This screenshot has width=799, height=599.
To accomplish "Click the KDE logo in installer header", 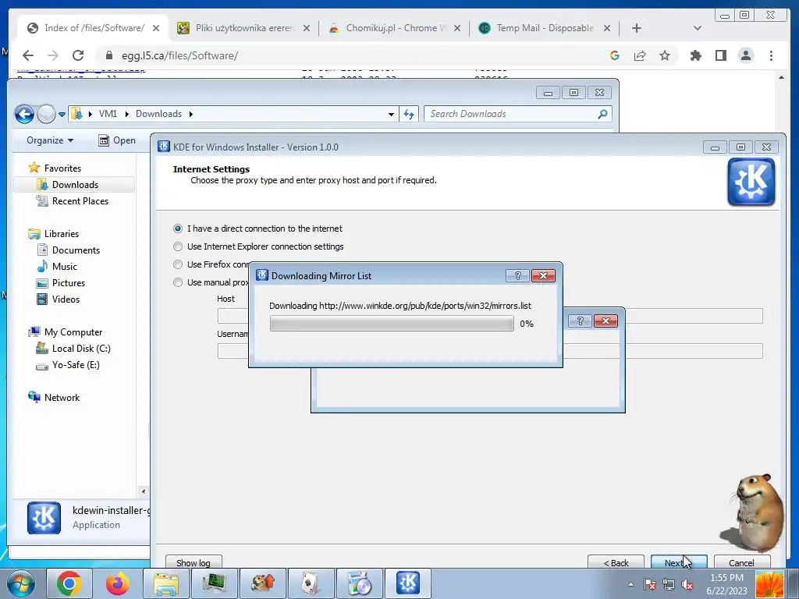I will pyautogui.click(x=751, y=182).
